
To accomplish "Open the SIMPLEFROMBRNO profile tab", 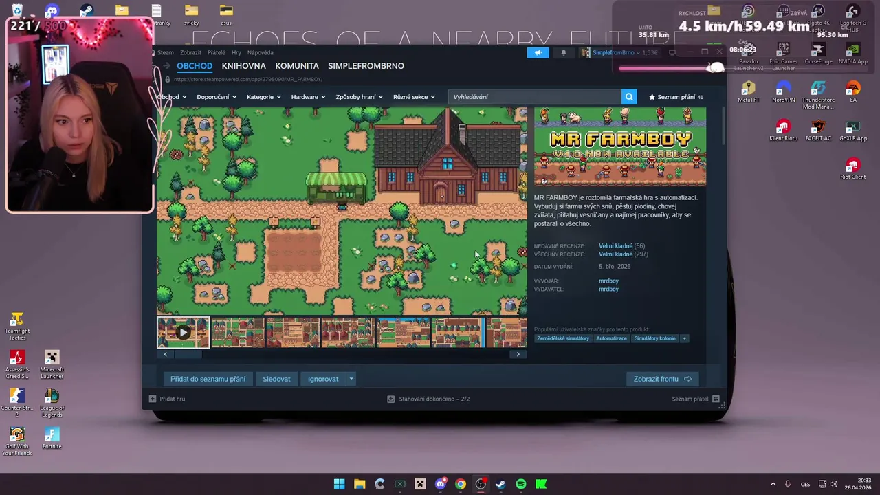I will (366, 66).
